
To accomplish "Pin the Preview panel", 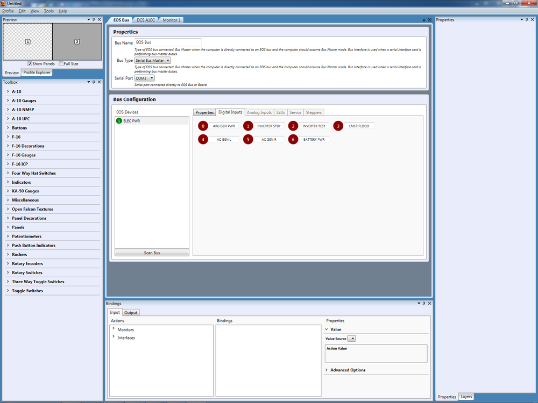I will [x=94, y=19].
